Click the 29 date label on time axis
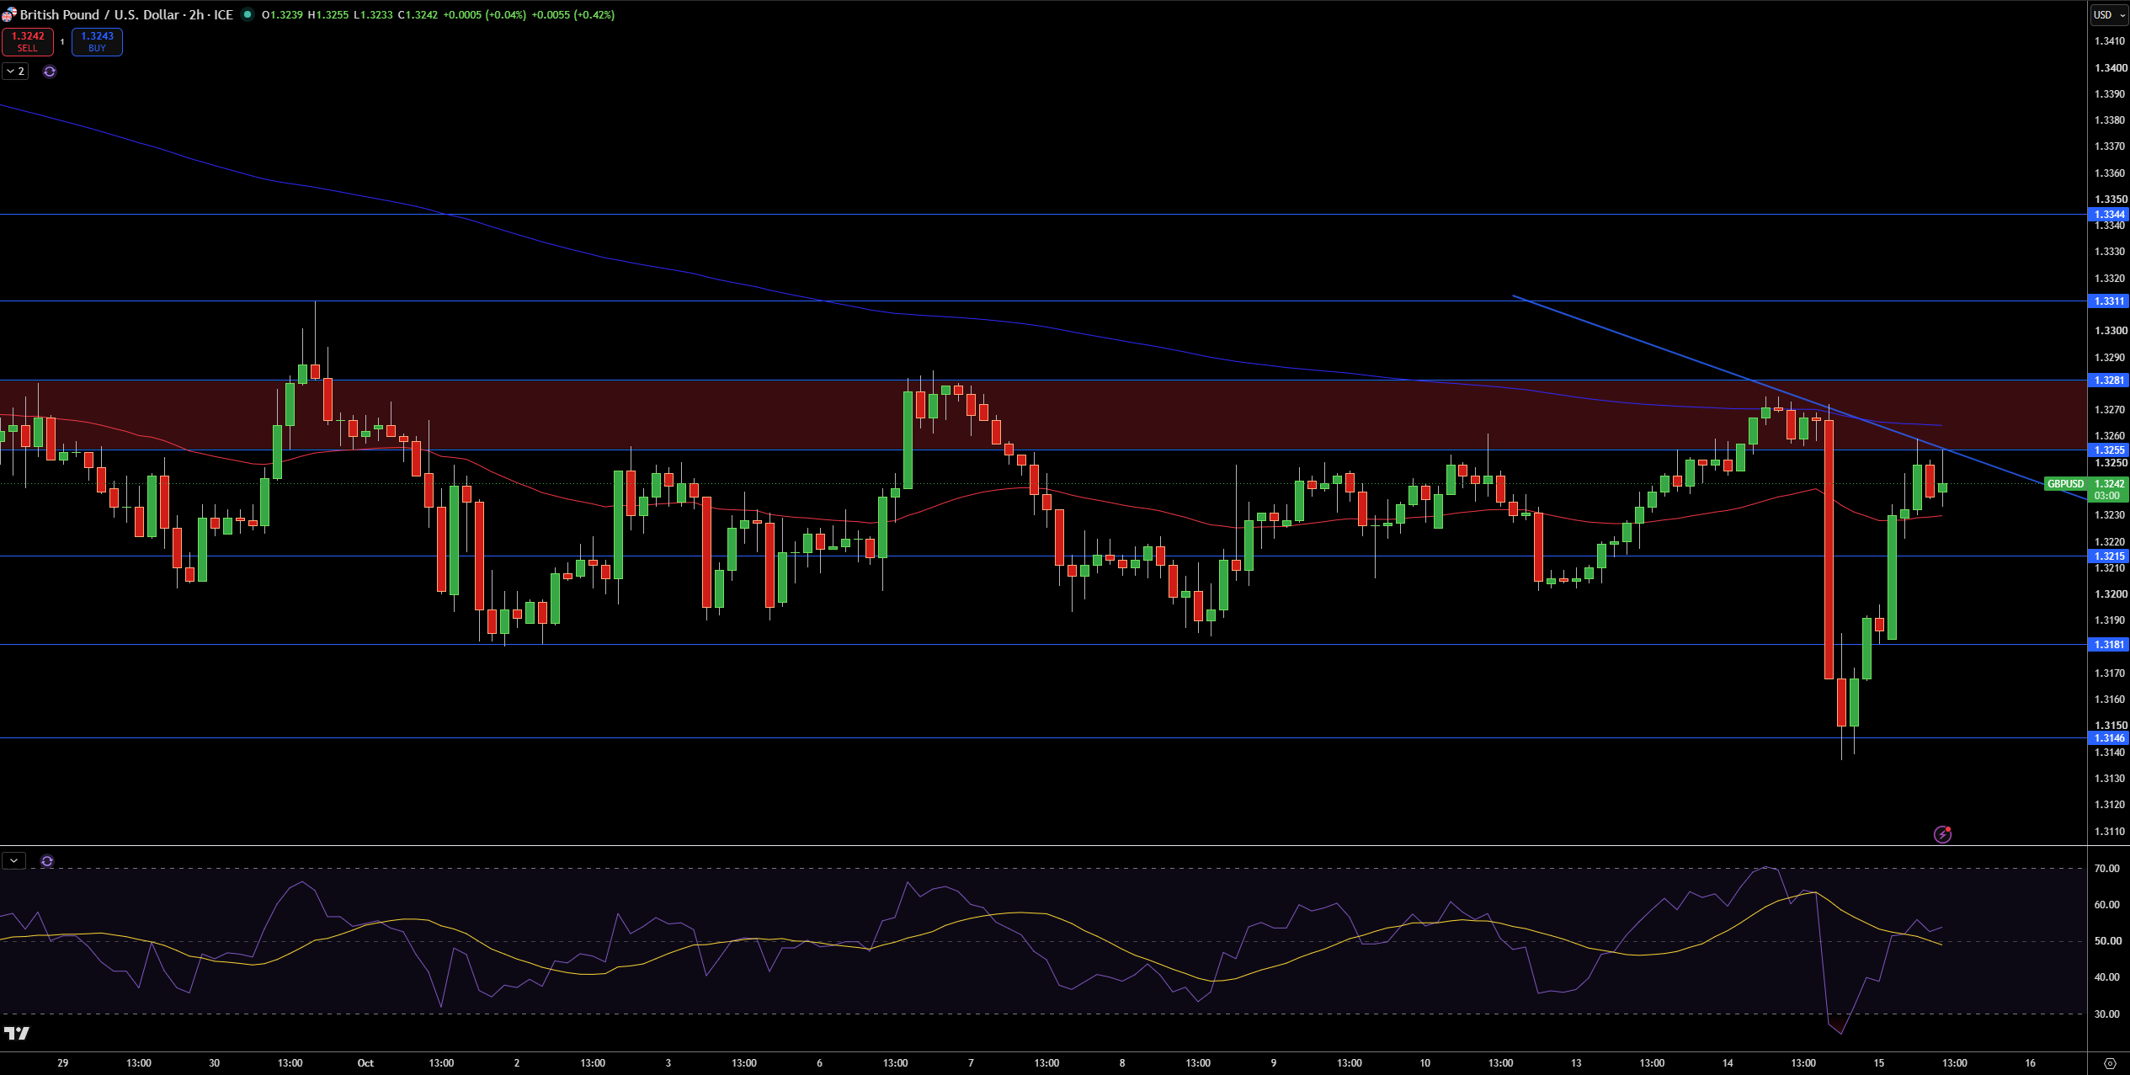The height and width of the screenshot is (1075, 2130). pos(63,1063)
